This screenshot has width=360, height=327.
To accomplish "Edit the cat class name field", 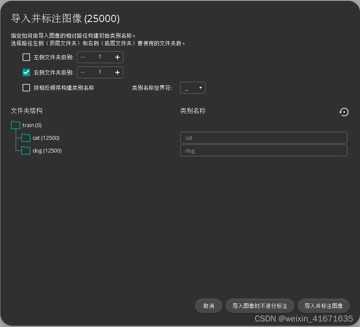I will point(264,138).
